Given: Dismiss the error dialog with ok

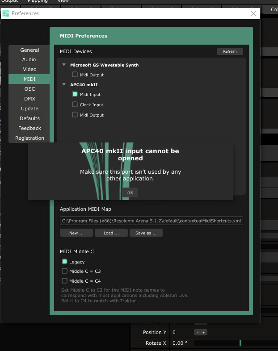Looking at the screenshot, I should click(130, 192).
